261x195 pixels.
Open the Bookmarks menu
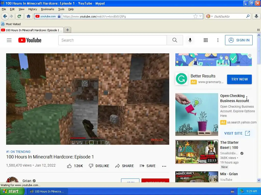coord(48,9)
